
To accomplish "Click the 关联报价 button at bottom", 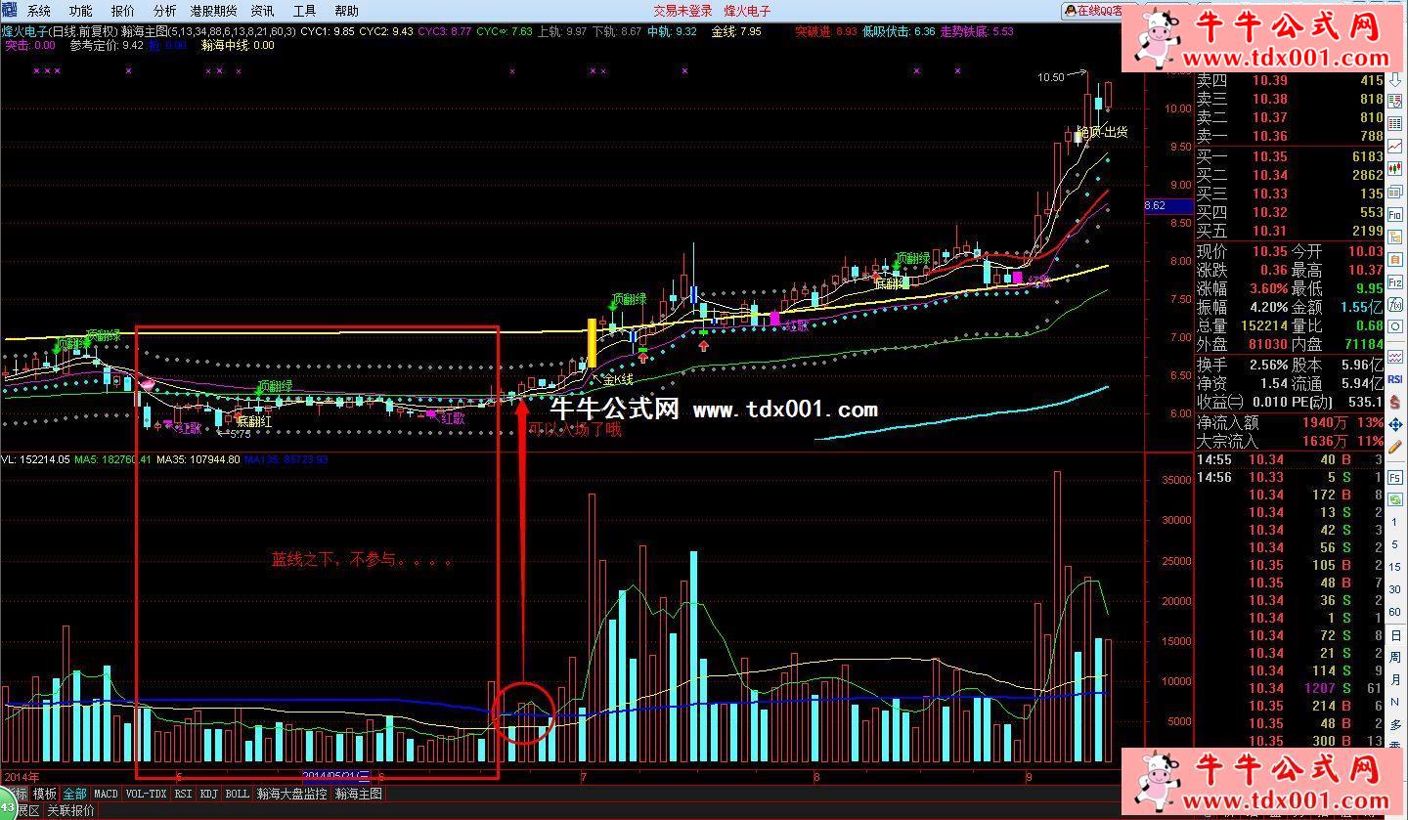I will click(x=71, y=810).
